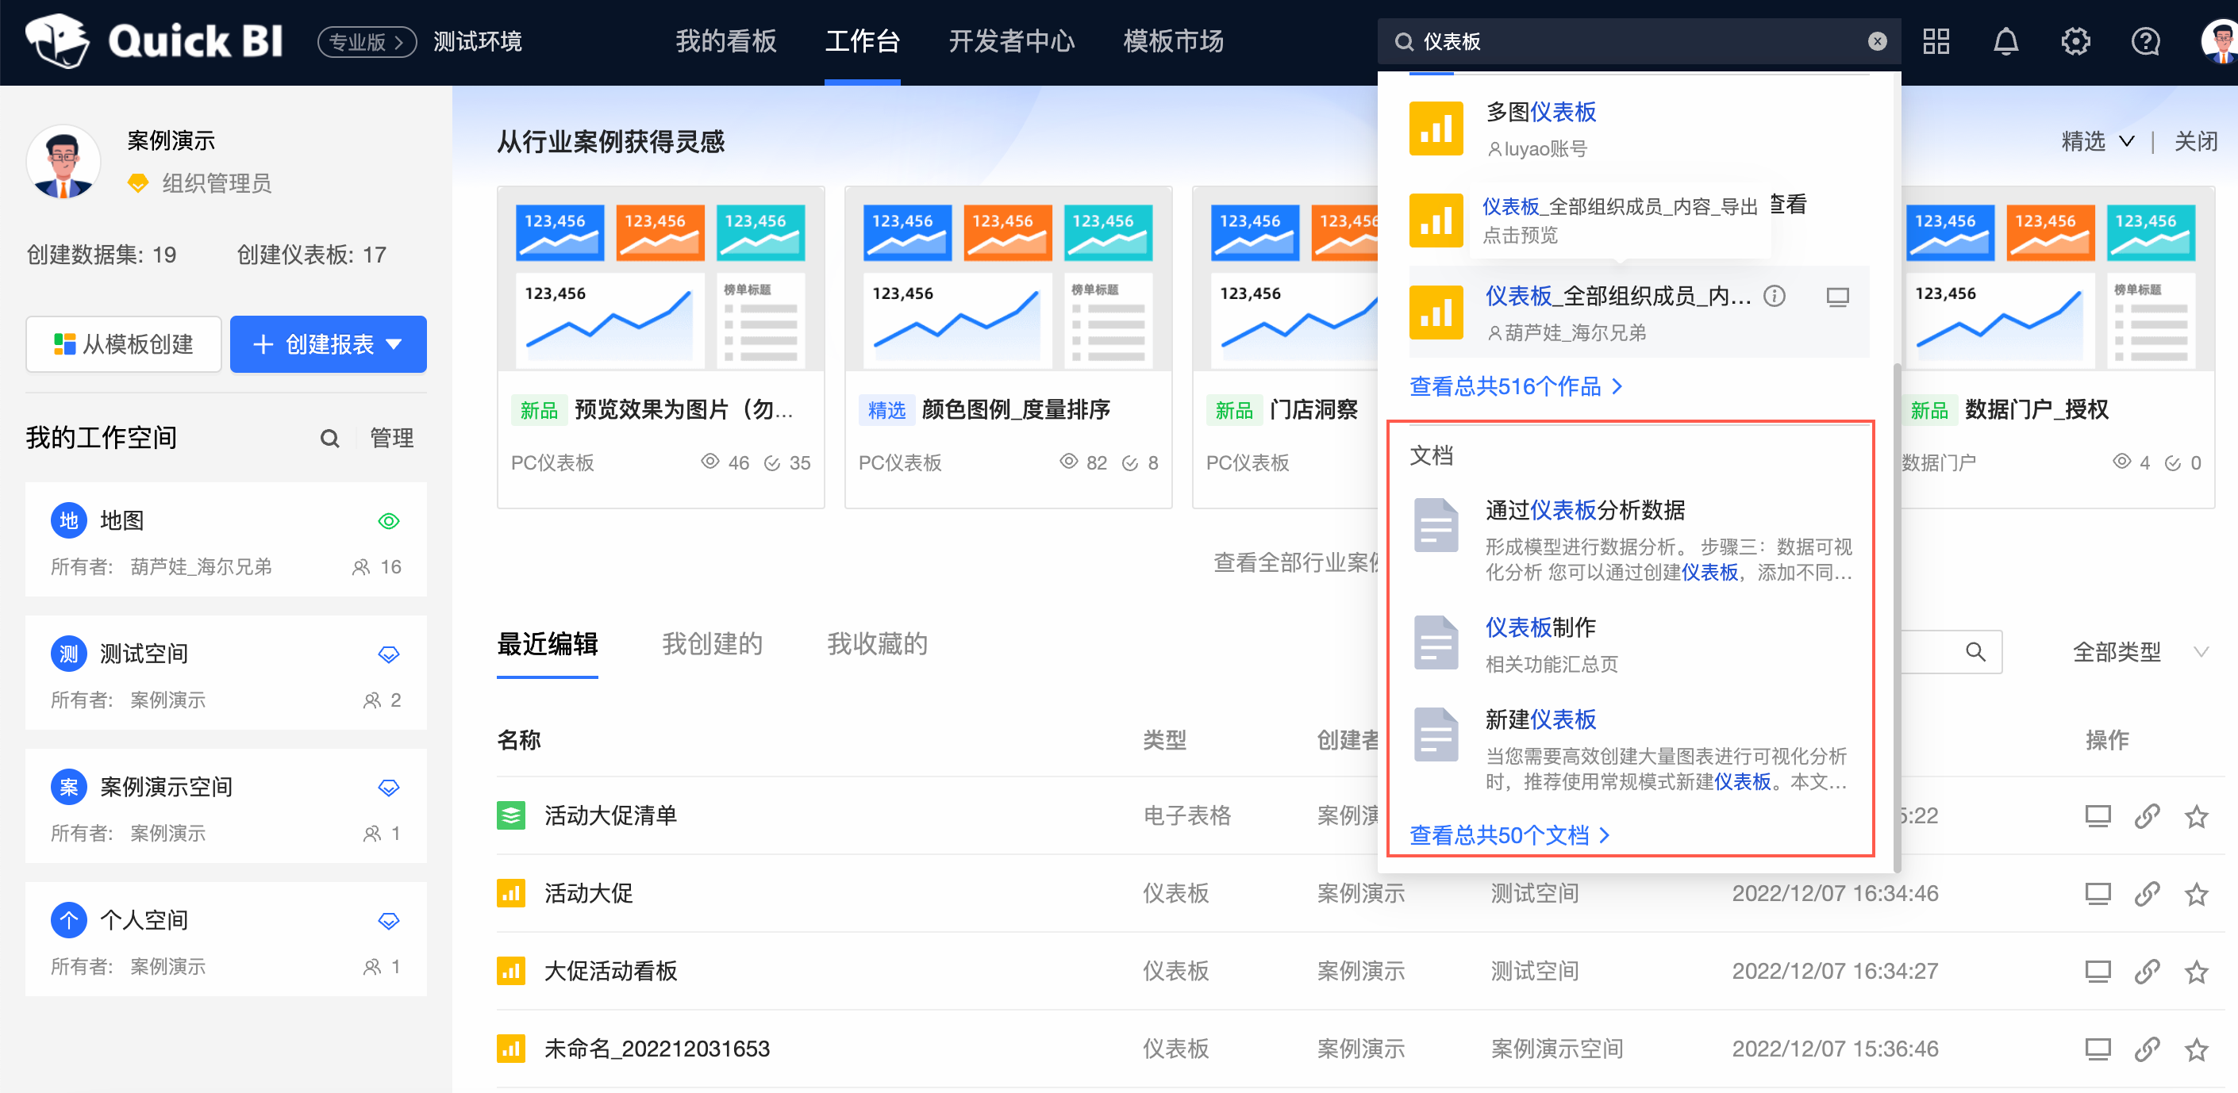Expand the 创建报表 dropdown arrow
2238x1093 pixels.
pyautogui.click(x=396, y=345)
